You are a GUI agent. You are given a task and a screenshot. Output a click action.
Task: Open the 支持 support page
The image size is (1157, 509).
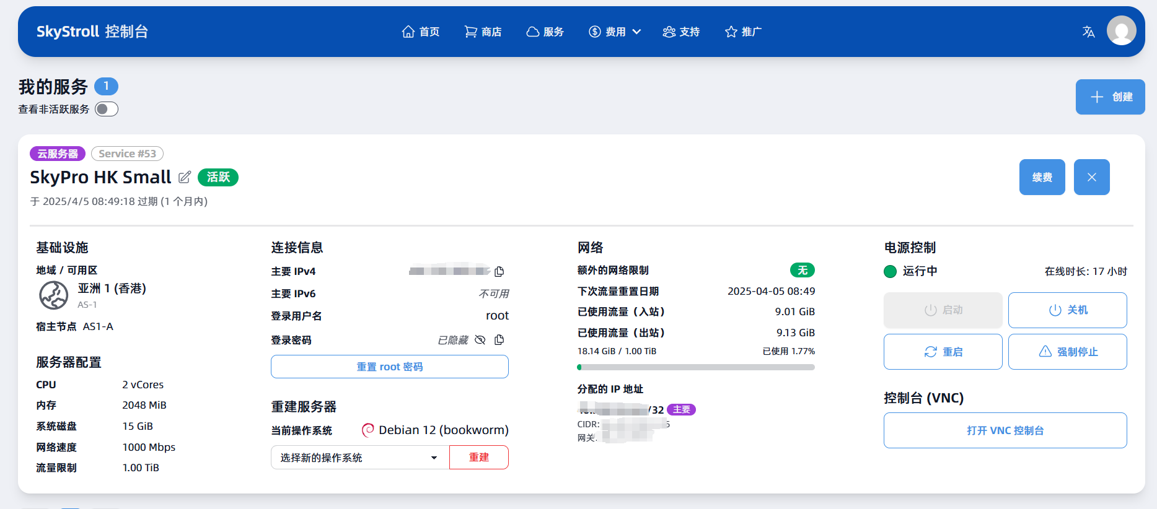click(682, 32)
